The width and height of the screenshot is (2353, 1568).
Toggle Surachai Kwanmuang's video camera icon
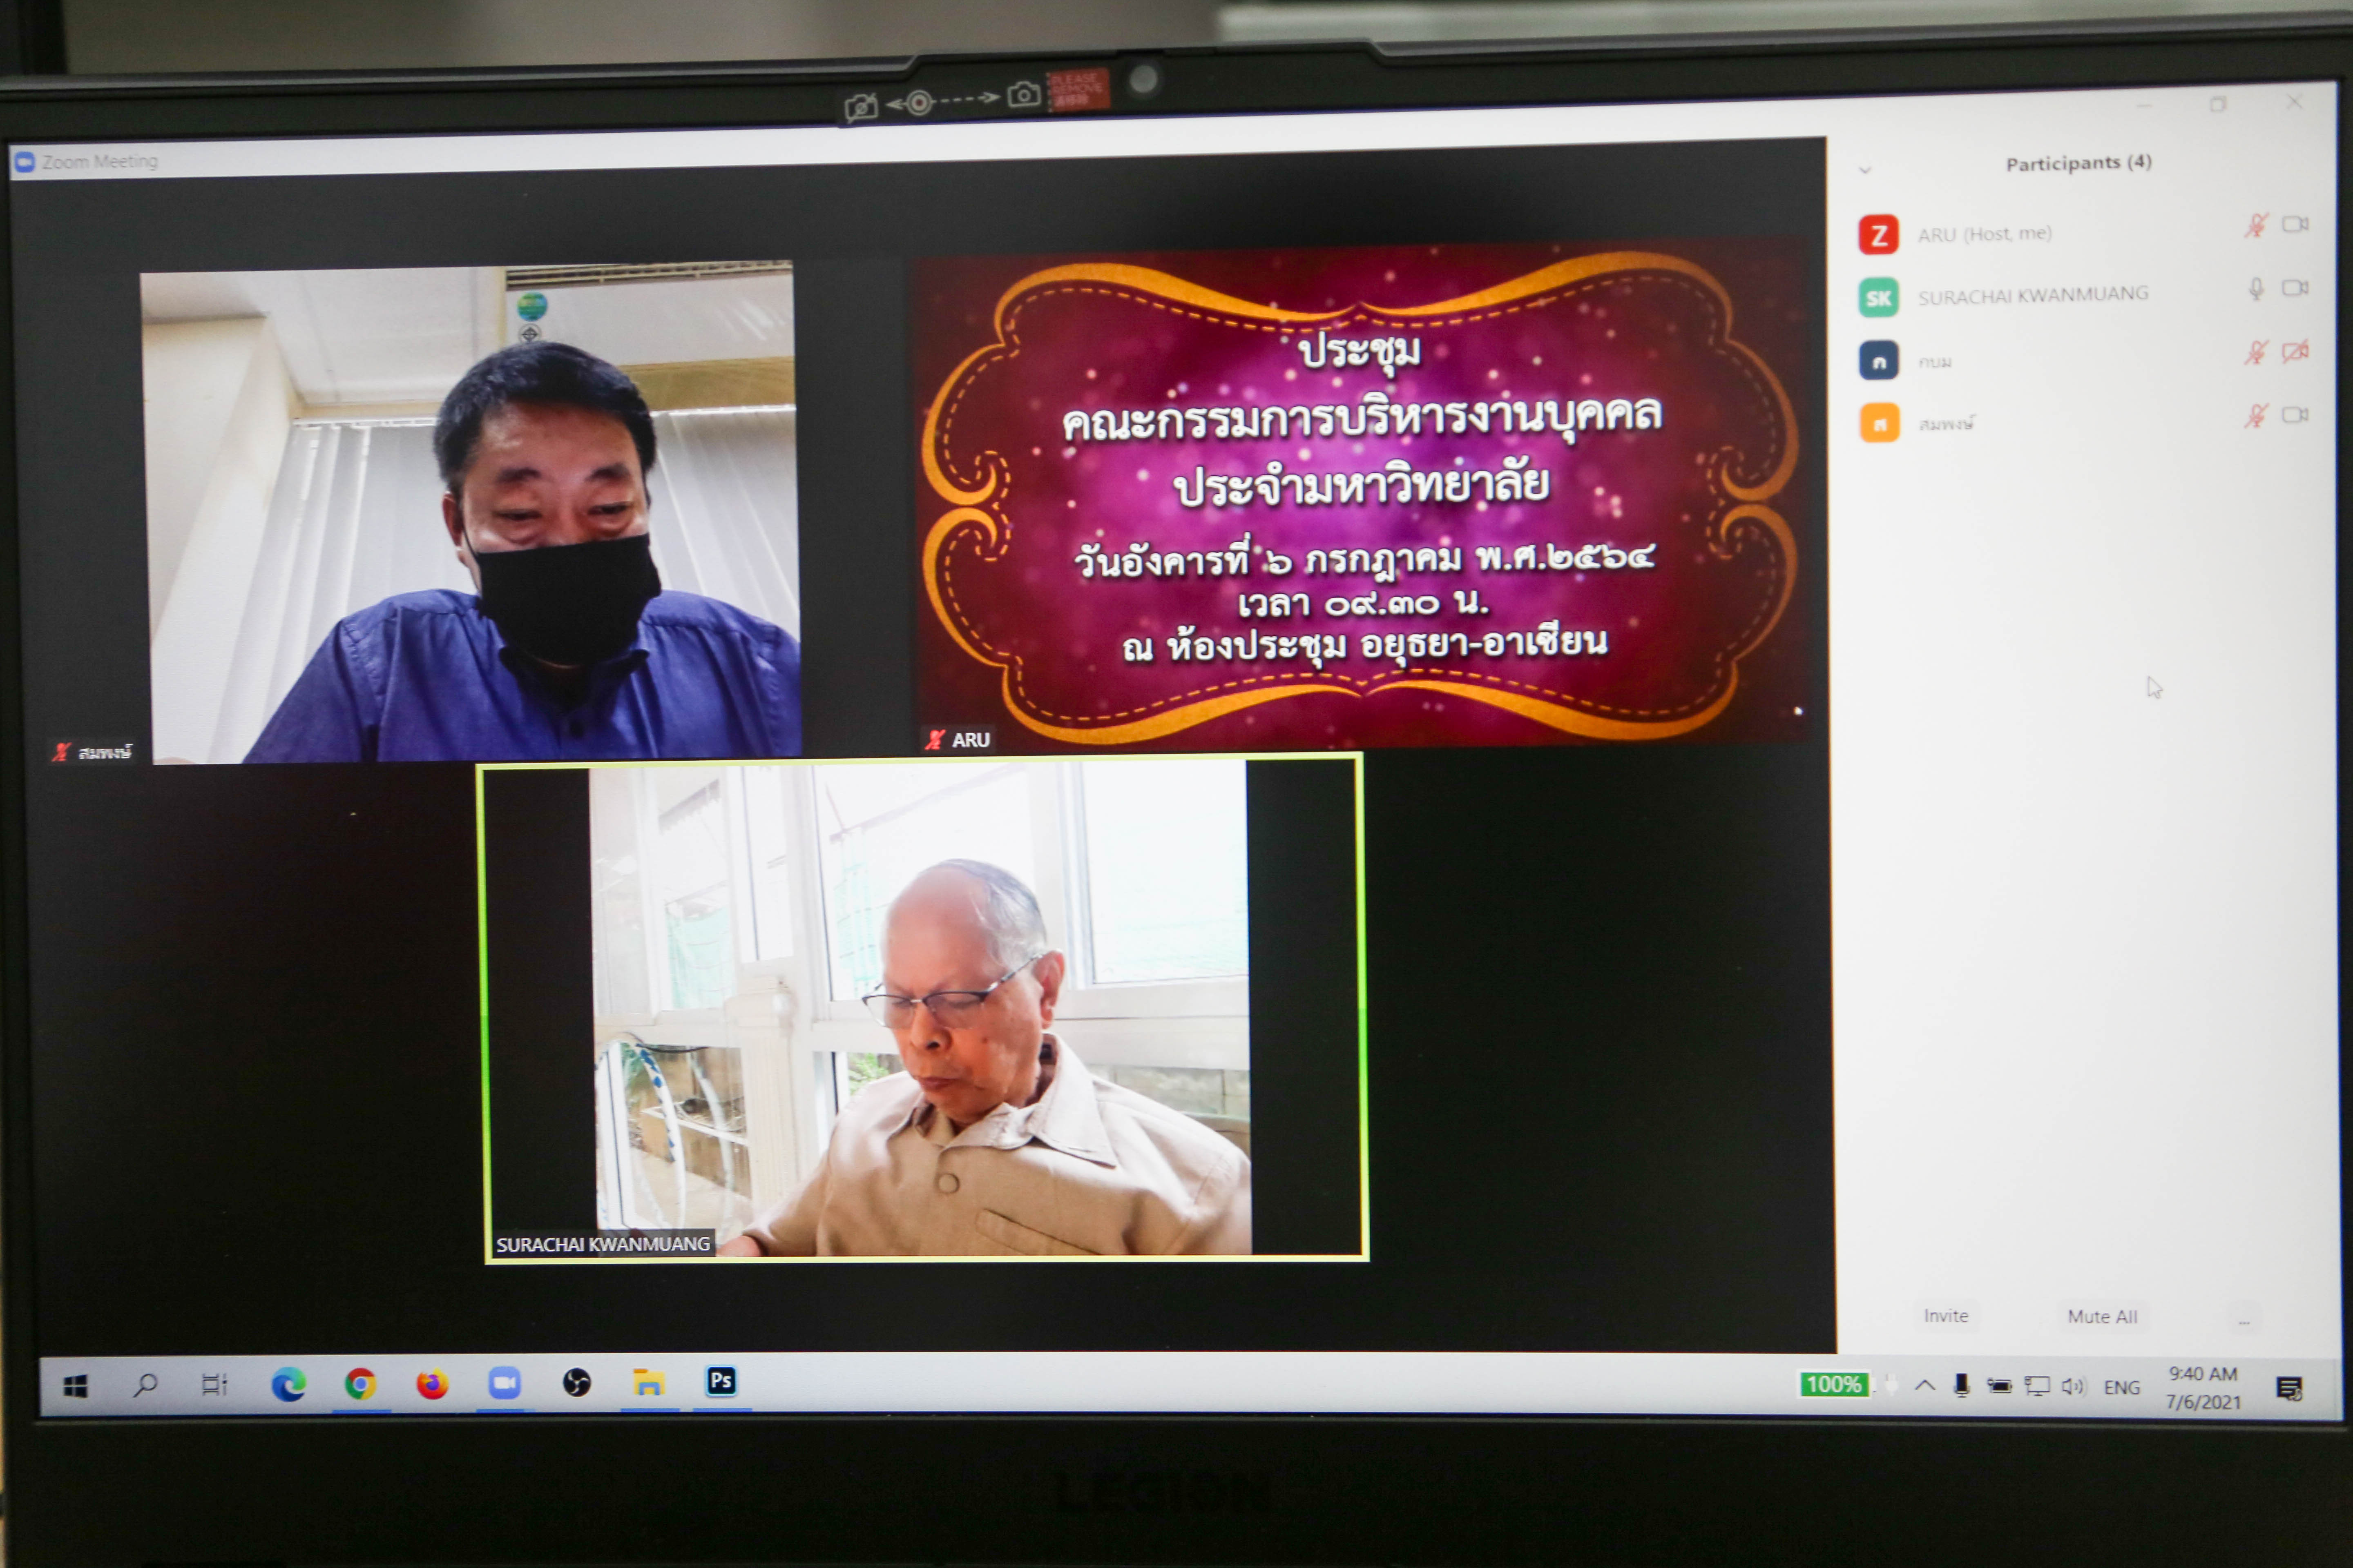tap(2295, 287)
